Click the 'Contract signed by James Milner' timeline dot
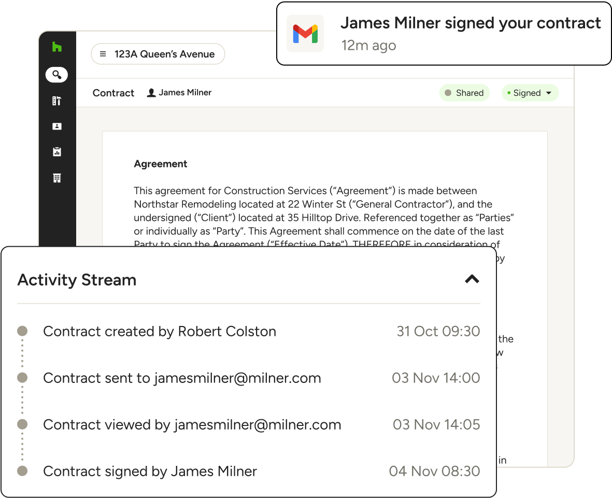Image resolution: width=612 pixels, height=498 pixels. (x=22, y=471)
